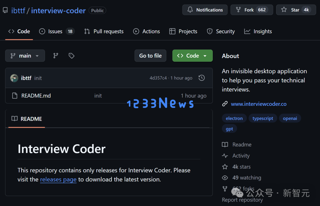Click the Issues count badge 18
The width and height of the screenshot is (320, 206).
(70, 31)
